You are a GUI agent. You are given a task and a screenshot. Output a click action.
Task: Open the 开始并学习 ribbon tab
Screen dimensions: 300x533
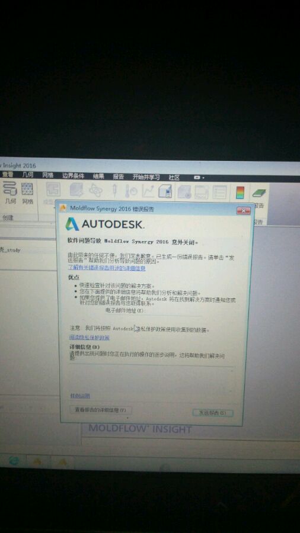(146, 177)
